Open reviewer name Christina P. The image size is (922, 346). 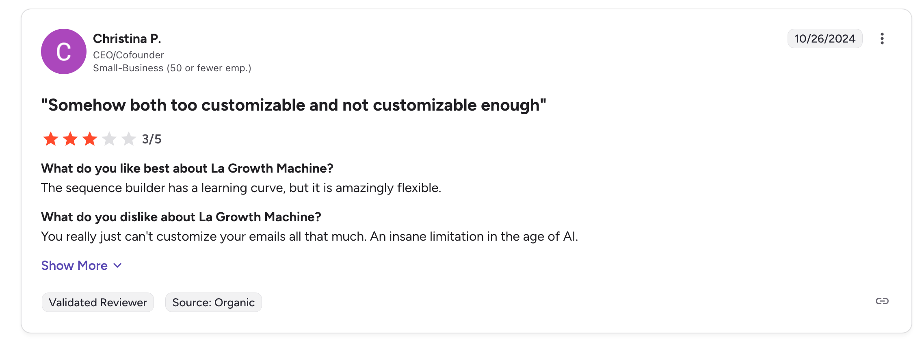127,38
